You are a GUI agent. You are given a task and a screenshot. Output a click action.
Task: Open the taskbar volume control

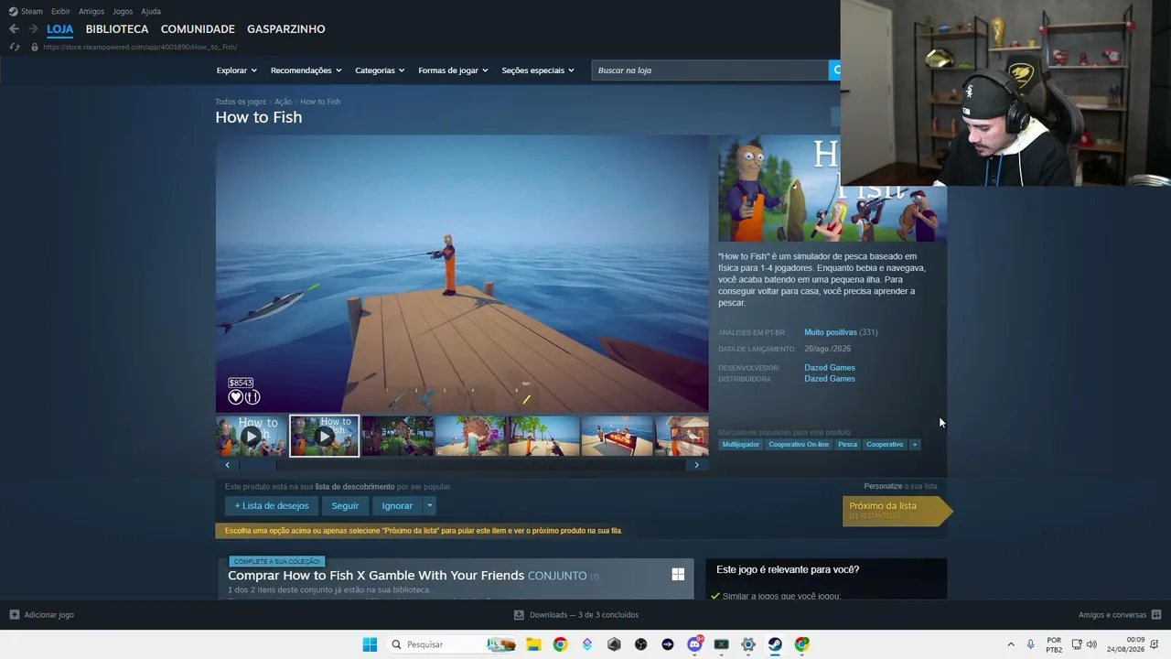pyautogui.click(x=1091, y=644)
